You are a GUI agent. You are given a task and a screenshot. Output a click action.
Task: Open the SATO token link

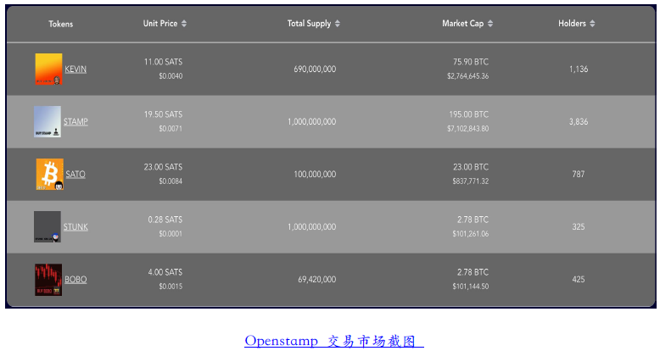click(x=76, y=175)
